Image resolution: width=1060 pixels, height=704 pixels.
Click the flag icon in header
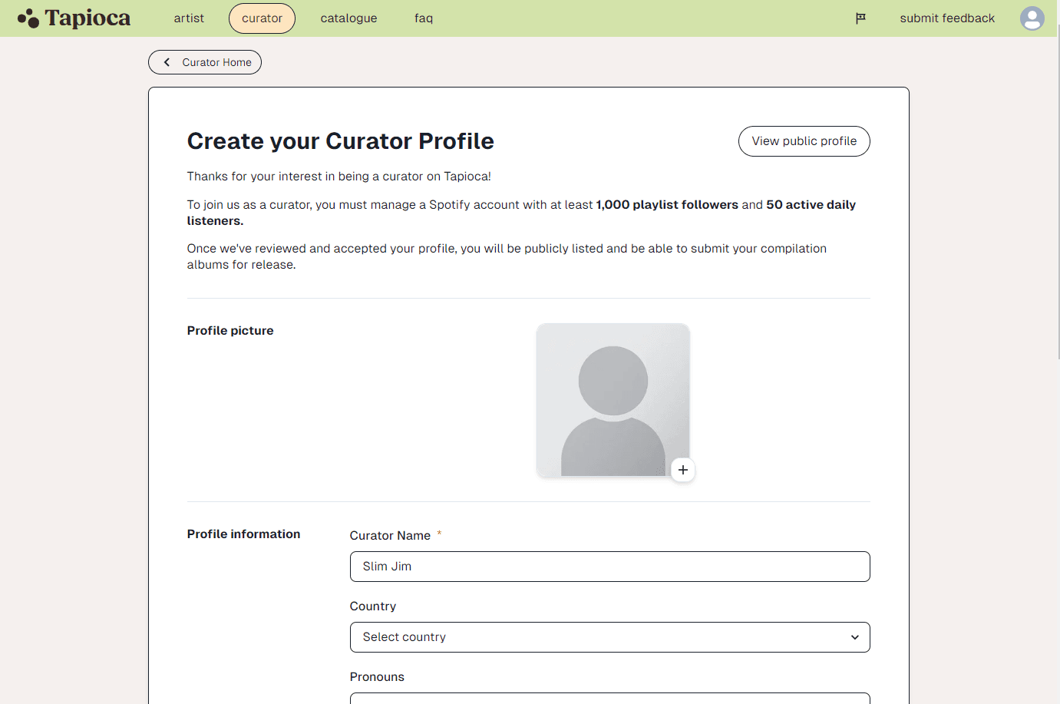(x=860, y=18)
